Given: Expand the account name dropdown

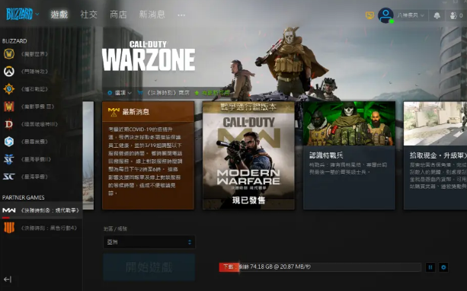Looking at the screenshot, I should click(x=411, y=15).
